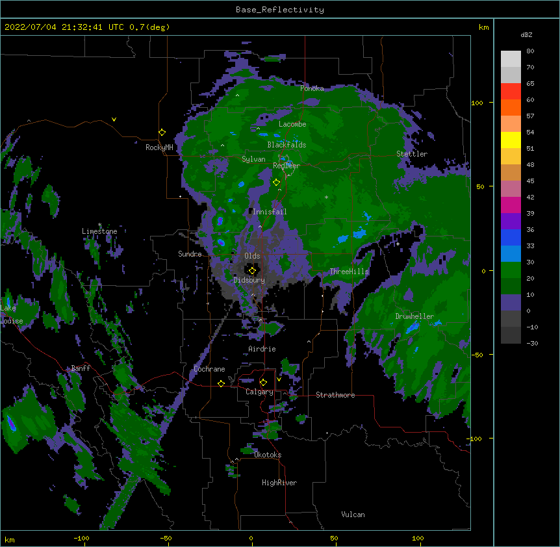
Task: Click the Drumheller label
Action: 414,316
